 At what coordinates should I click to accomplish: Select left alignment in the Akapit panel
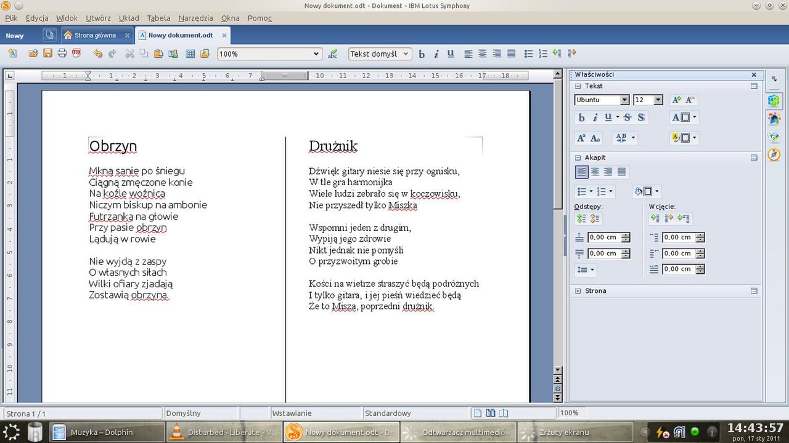click(581, 172)
